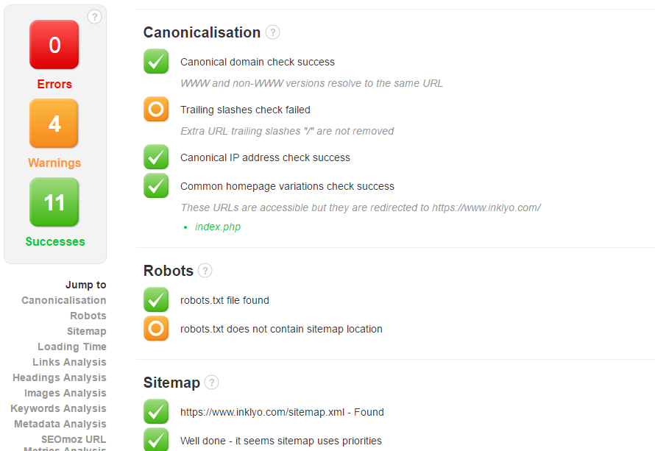Click green checkmark beside sitemap.xml Found
Image resolution: width=655 pixels, height=451 pixels.
click(x=156, y=412)
